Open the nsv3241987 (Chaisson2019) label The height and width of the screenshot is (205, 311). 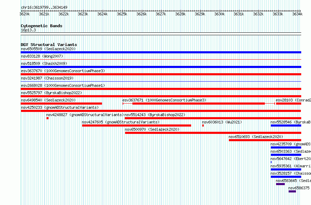(47, 78)
